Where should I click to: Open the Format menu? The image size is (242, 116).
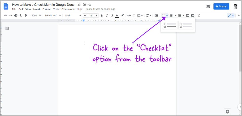tap(46, 9)
